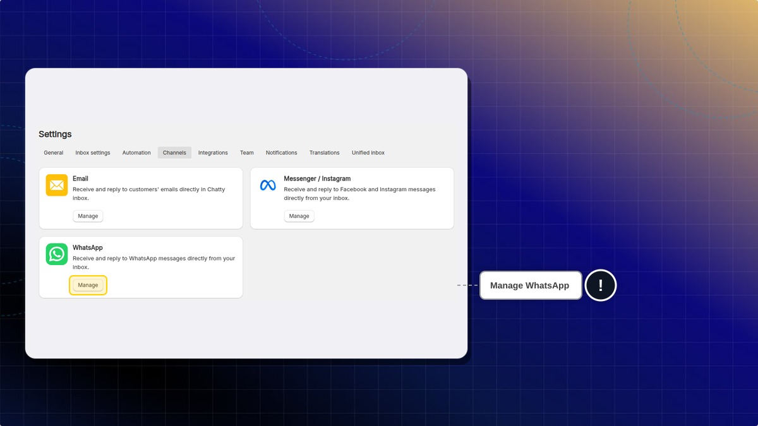Click the exclamation mark circle icon
Screen dimensions: 758x426
click(600, 285)
